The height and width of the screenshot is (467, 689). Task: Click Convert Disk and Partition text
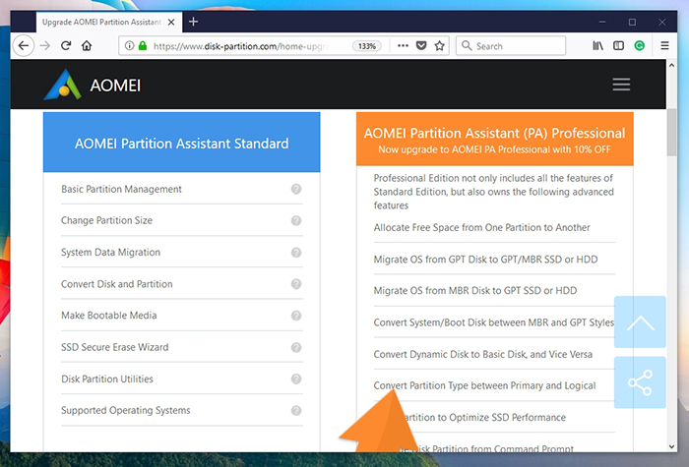point(117,284)
